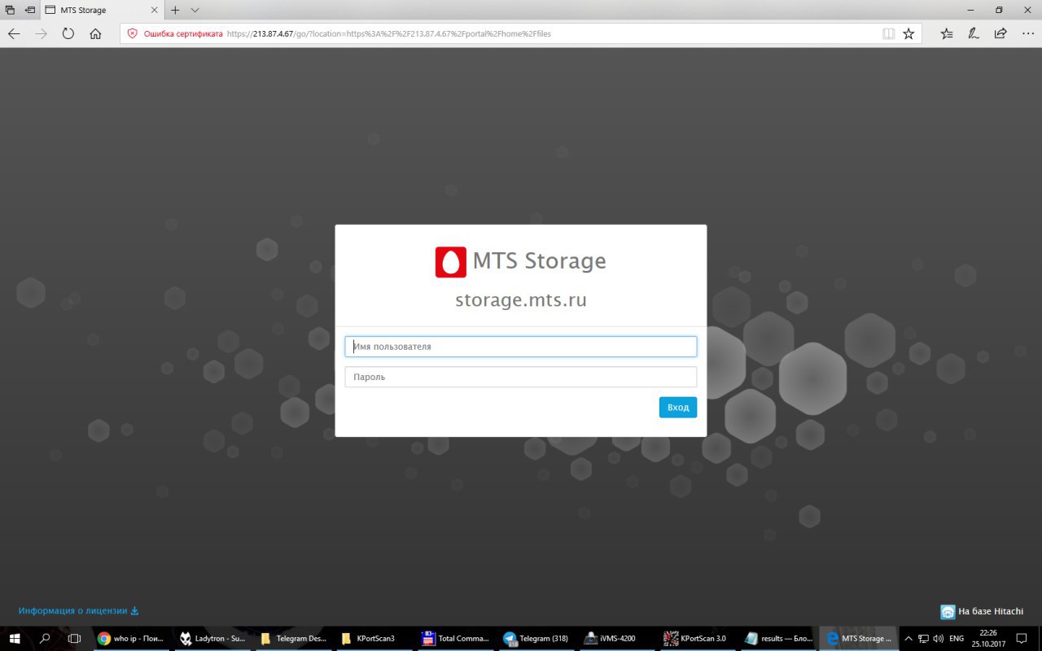
Task: Open the web notes pen icon
Action: (x=974, y=34)
